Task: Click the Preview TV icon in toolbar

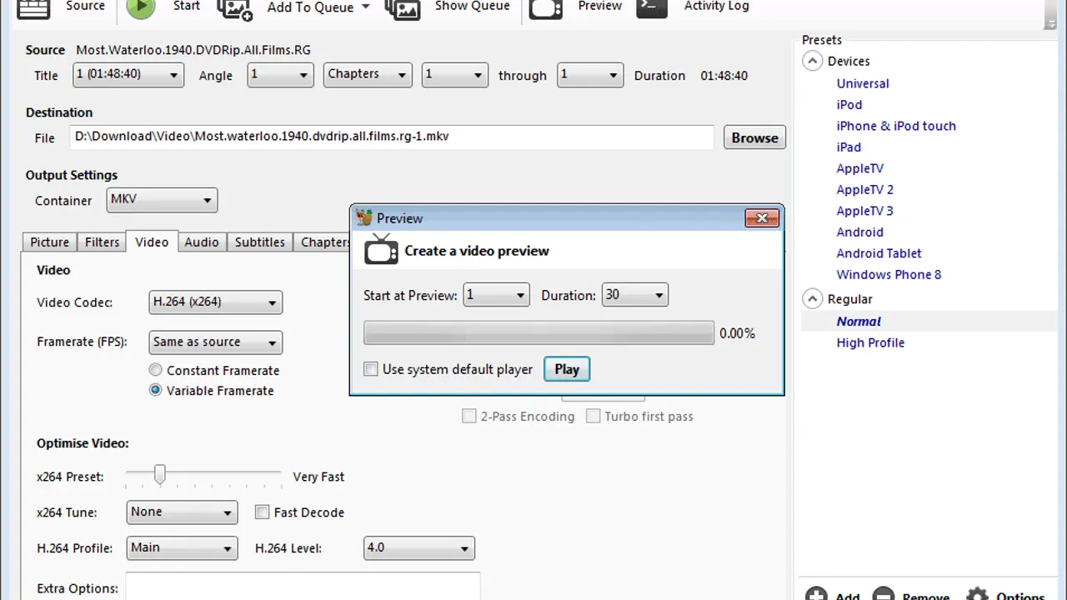Action: click(x=546, y=8)
